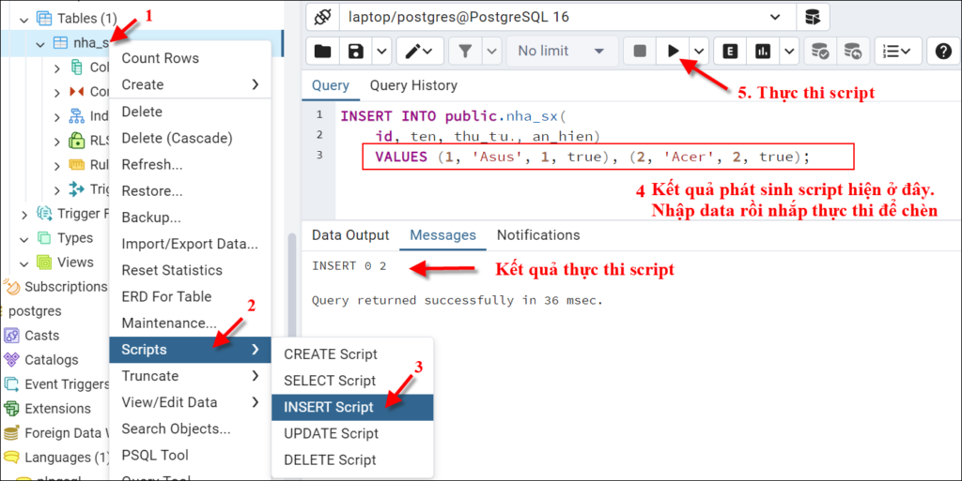Click the Explain (E) toolbar icon
This screenshot has width=962, height=481.
coord(730,52)
